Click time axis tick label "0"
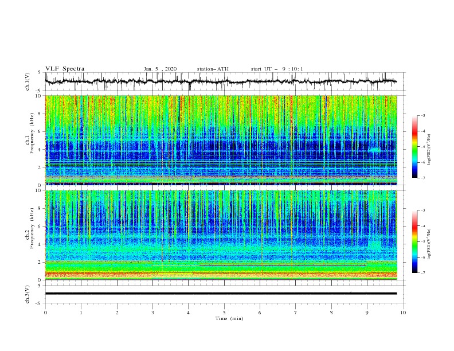 click(45, 313)
